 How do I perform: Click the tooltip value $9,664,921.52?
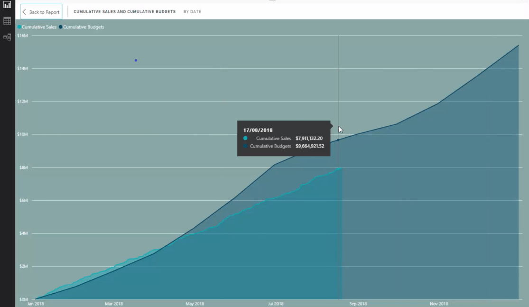(x=310, y=146)
